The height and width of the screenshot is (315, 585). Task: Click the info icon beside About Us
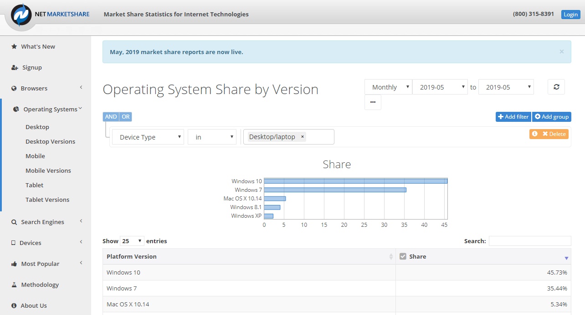[x=14, y=305]
